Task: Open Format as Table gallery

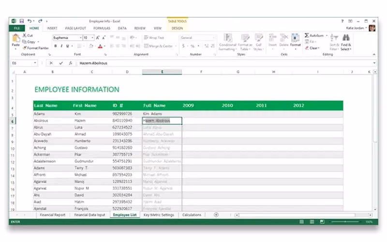Action: [x=245, y=42]
